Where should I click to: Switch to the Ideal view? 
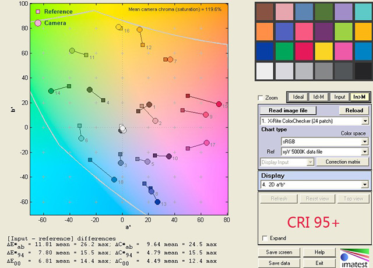pyautogui.click(x=298, y=97)
